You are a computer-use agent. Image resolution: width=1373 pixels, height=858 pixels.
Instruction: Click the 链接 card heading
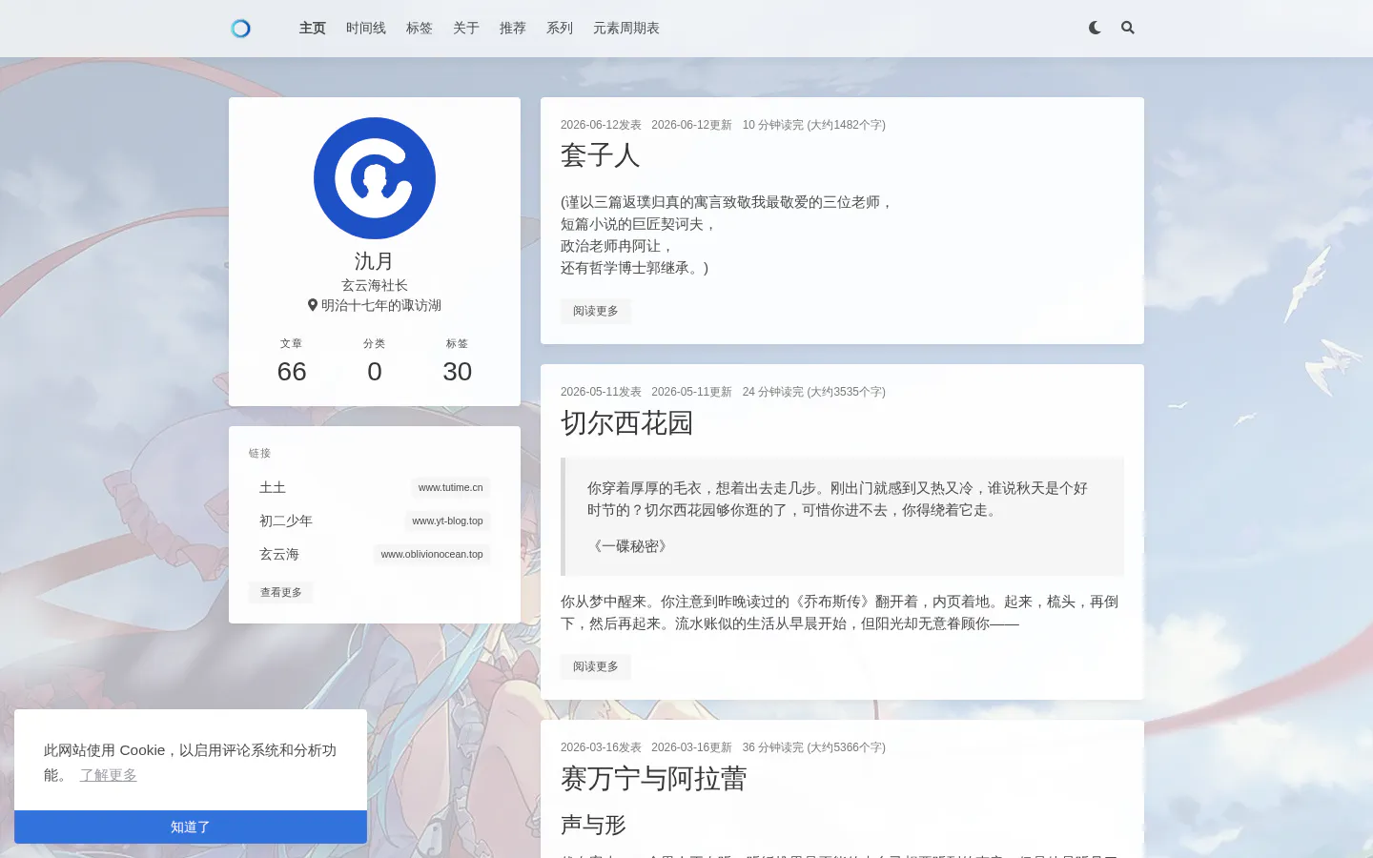tap(259, 453)
